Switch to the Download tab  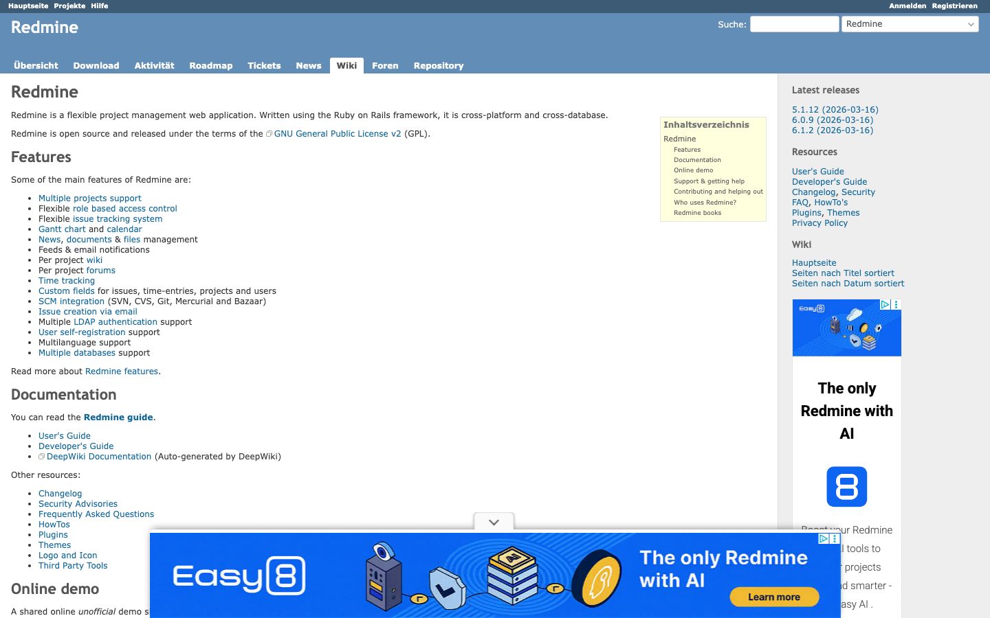point(96,66)
